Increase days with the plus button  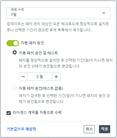(x=56, y=77)
